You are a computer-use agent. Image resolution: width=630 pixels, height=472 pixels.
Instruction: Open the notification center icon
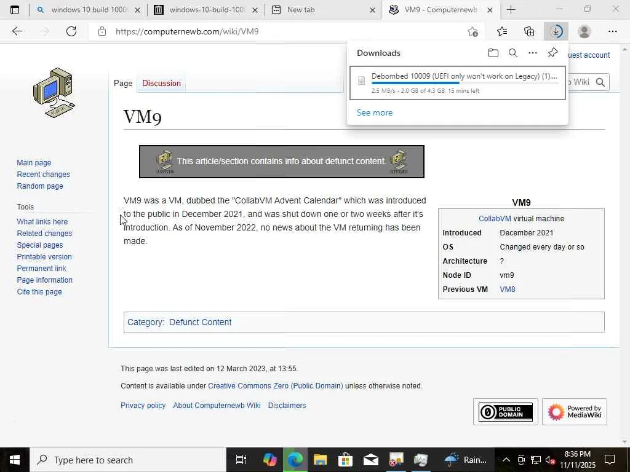pyautogui.click(x=610, y=460)
